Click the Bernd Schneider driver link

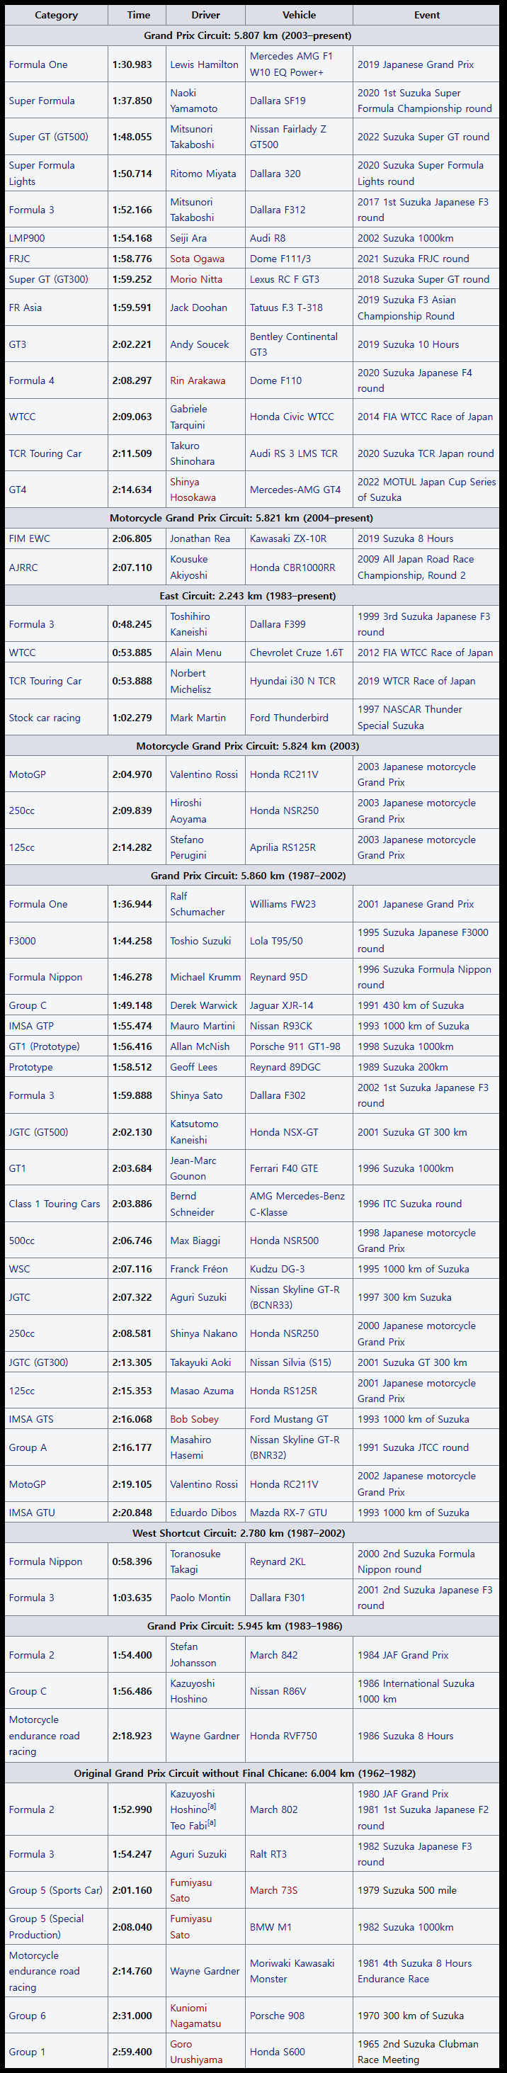[x=191, y=1204]
